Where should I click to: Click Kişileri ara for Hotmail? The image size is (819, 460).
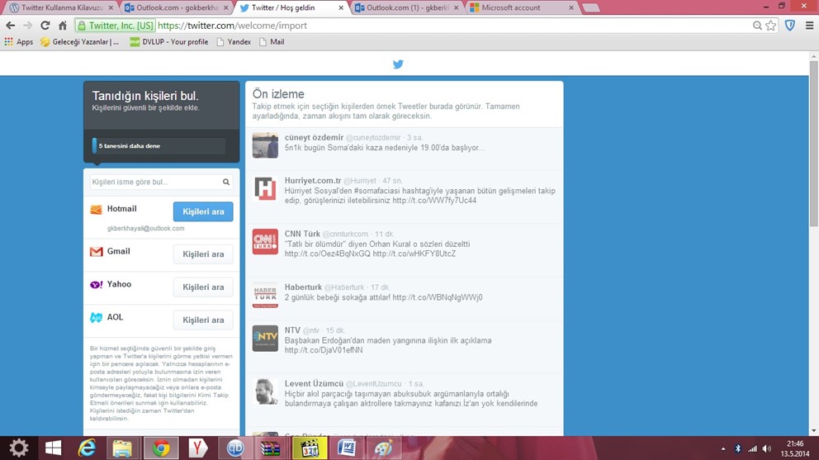tap(203, 211)
